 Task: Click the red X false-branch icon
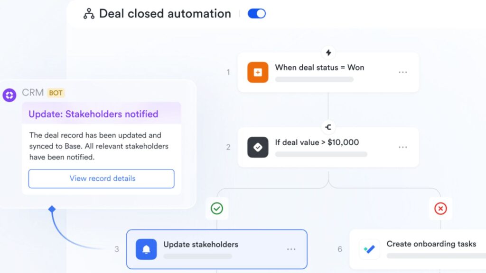pyautogui.click(x=440, y=208)
